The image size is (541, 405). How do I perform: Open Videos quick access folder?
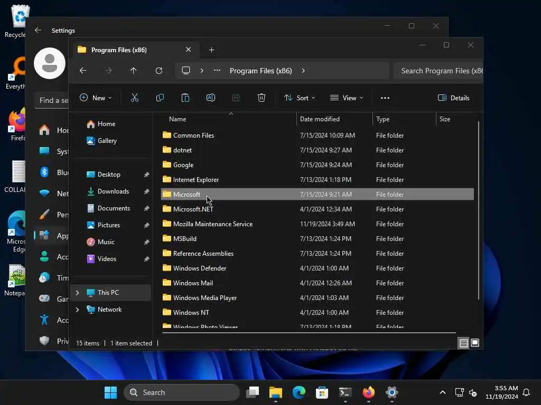107,258
